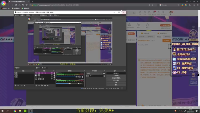Screen dimensions: 200x113
Task: Add a new source with the plus icon
Action: click(x=36, y=85)
